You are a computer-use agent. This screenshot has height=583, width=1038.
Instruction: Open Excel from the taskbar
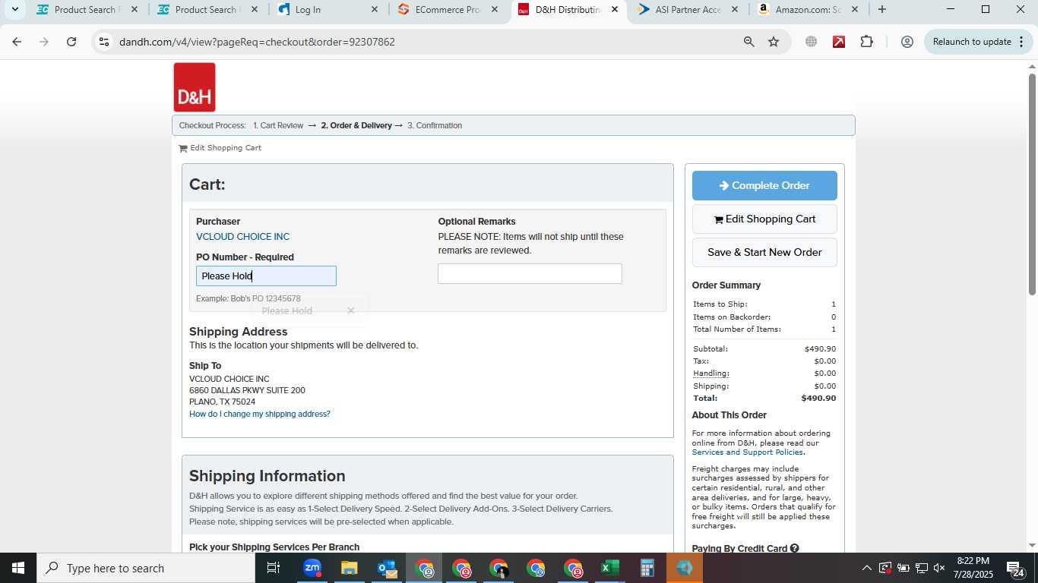click(x=609, y=568)
